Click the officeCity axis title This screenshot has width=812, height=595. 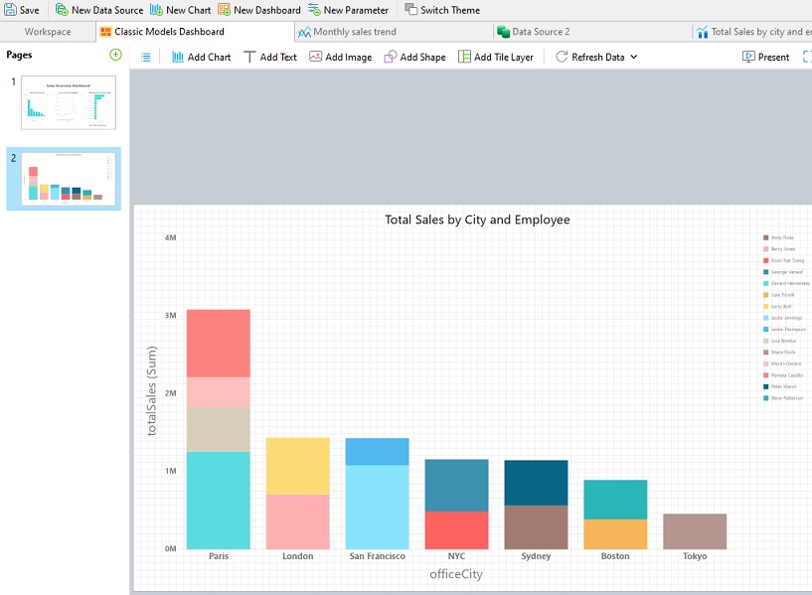tap(456, 574)
